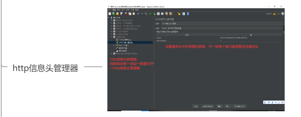Click the Clear results icon
This screenshot has width=301, height=117.
point(167,14)
